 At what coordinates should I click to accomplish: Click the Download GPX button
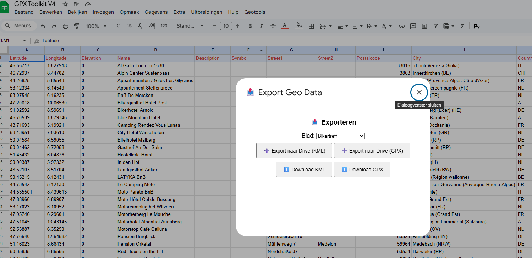pos(362,170)
